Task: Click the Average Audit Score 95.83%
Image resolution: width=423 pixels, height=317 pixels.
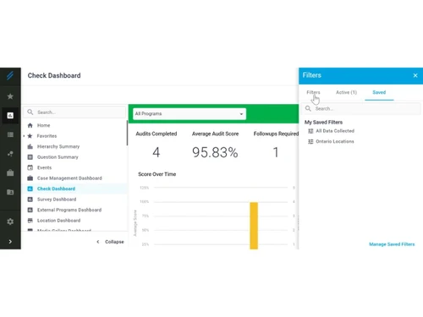Action: tap(215, 152)
